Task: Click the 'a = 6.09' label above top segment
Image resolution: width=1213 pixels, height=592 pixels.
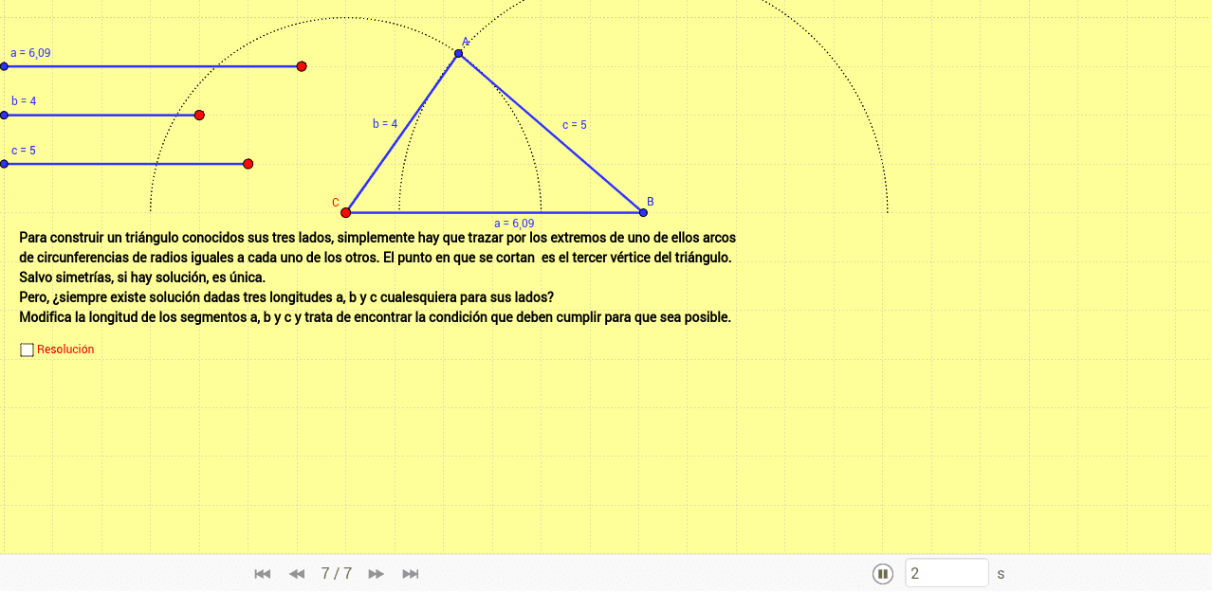Action: tap(30, 53)
